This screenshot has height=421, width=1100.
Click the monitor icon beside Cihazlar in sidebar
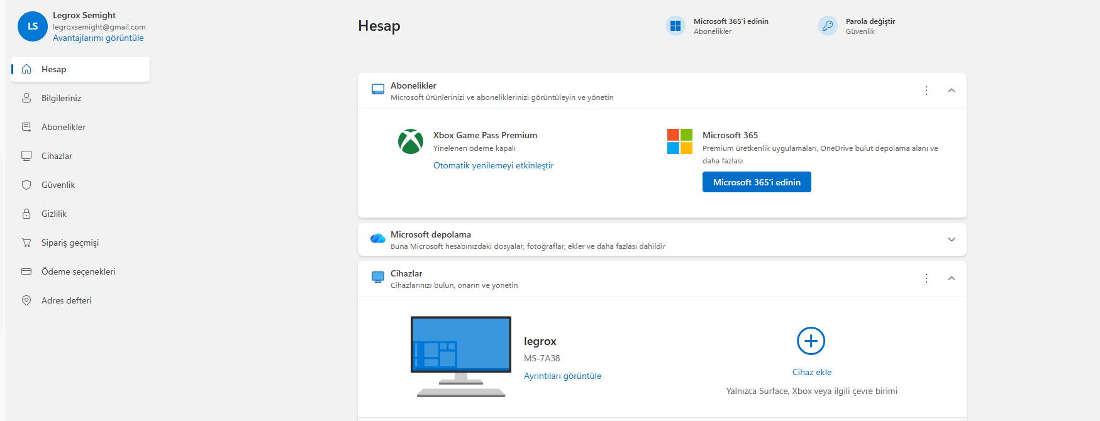coord(26,156)
